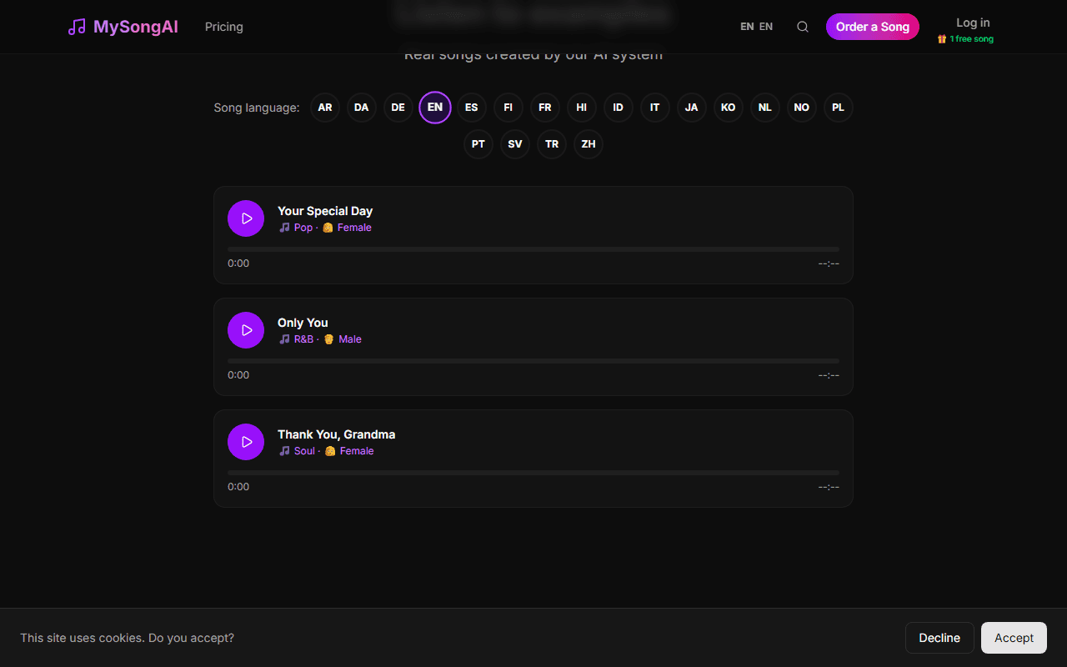
Task: Click the Only You progress bar
Action: [533, 361]
